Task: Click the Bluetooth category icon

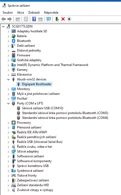Action: pos(14,41)
